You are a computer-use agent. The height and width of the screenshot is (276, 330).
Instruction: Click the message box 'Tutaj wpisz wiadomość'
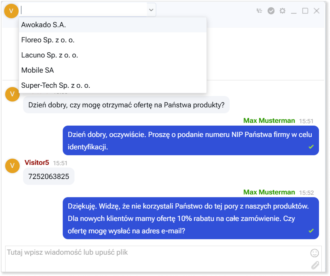[155, 258]
